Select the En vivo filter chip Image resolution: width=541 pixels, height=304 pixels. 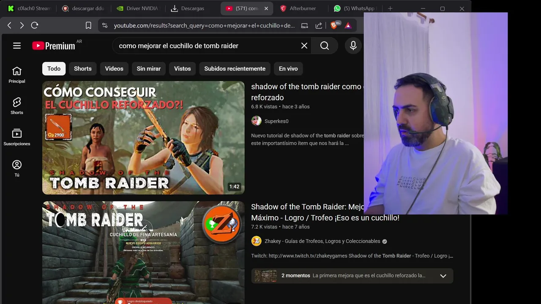click(288, 68)
